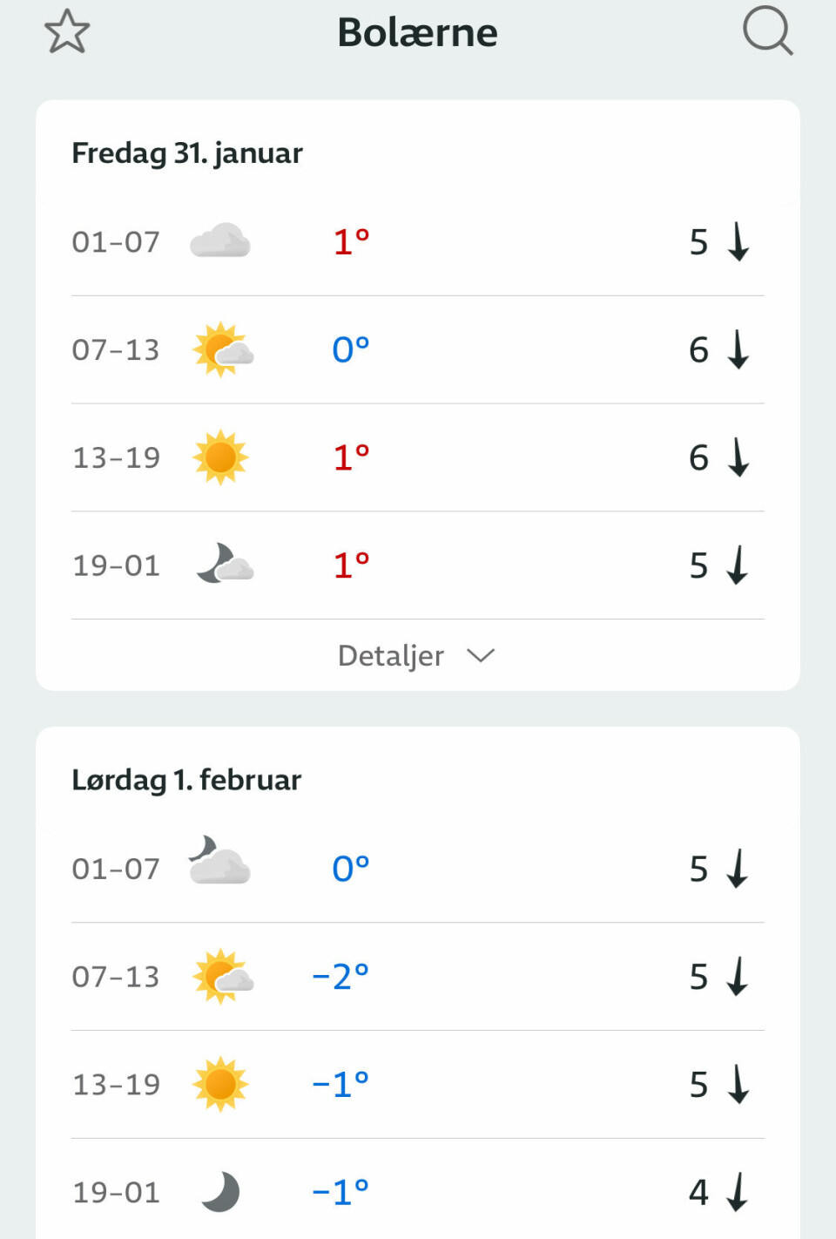Open the search magnifier icon
Screen dimensions: 836x1239
[x=767, y=31]
